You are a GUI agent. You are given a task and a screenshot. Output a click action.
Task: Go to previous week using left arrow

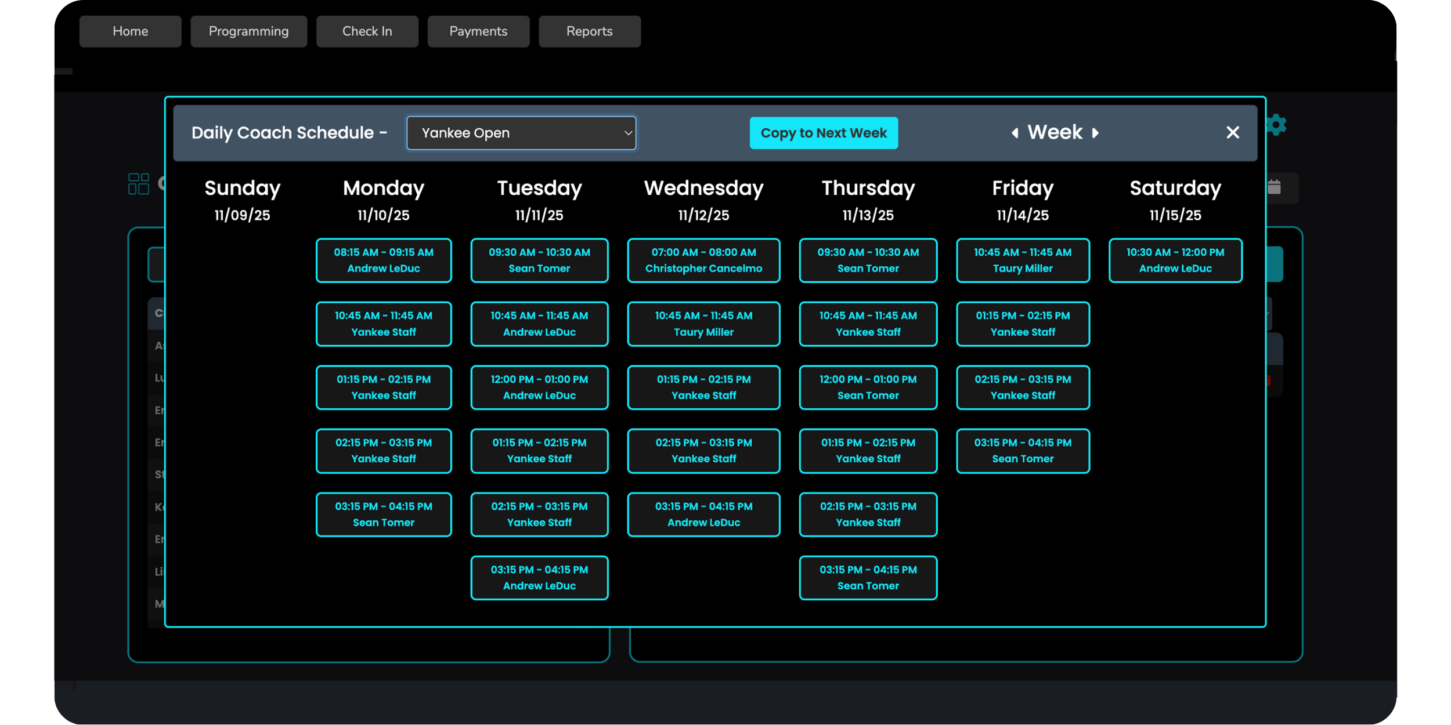(1015, 133)
